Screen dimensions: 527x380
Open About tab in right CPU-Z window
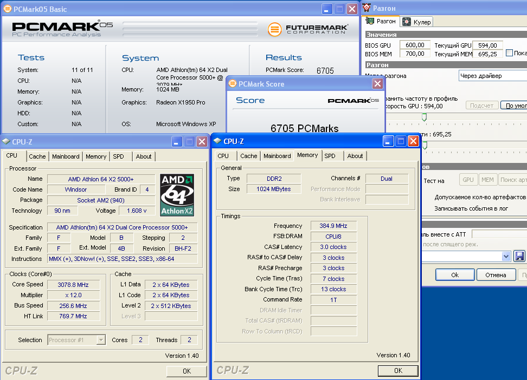(x=355, y=156)
